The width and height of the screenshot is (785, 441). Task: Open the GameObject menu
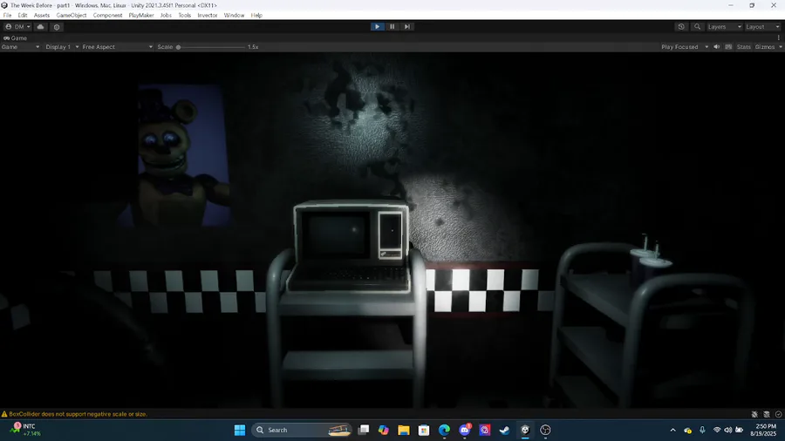tap(72, 15)
